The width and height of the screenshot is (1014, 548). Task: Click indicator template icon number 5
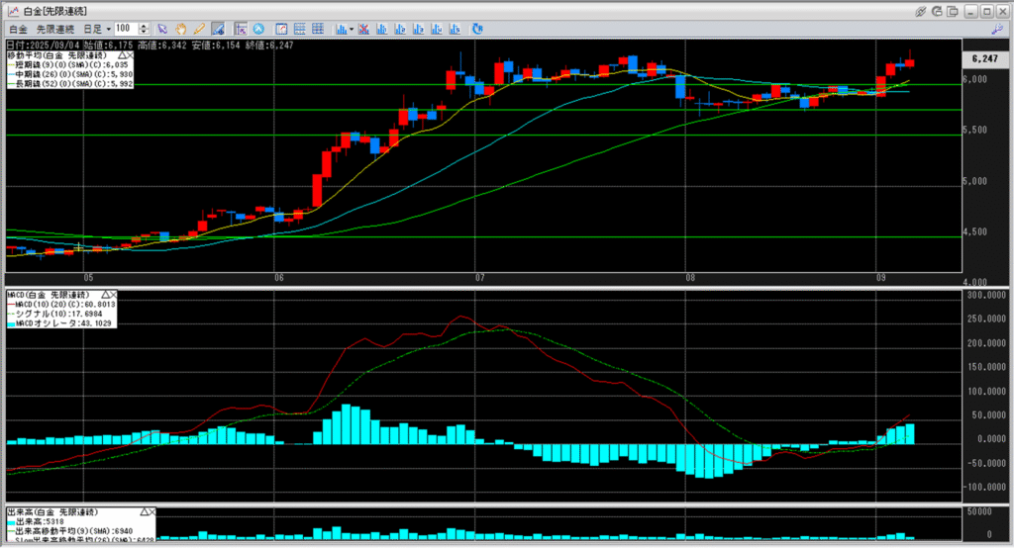click(x=455, y=29)
